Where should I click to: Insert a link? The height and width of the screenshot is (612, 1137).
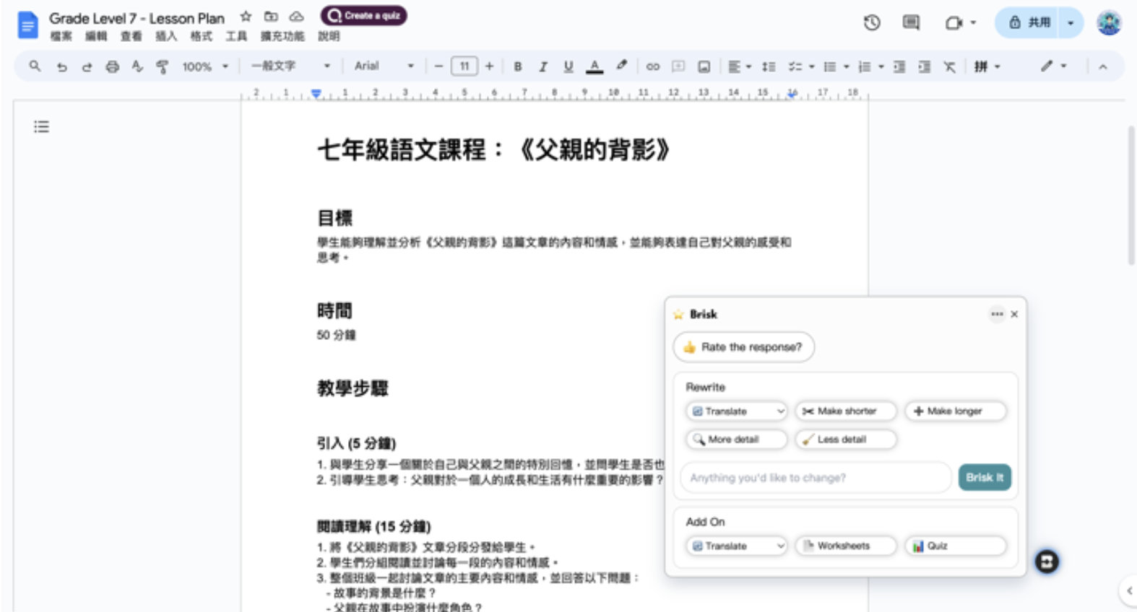[653, 66]
